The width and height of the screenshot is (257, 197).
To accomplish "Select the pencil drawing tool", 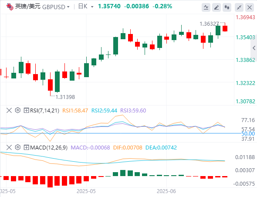I will [216, 7].
